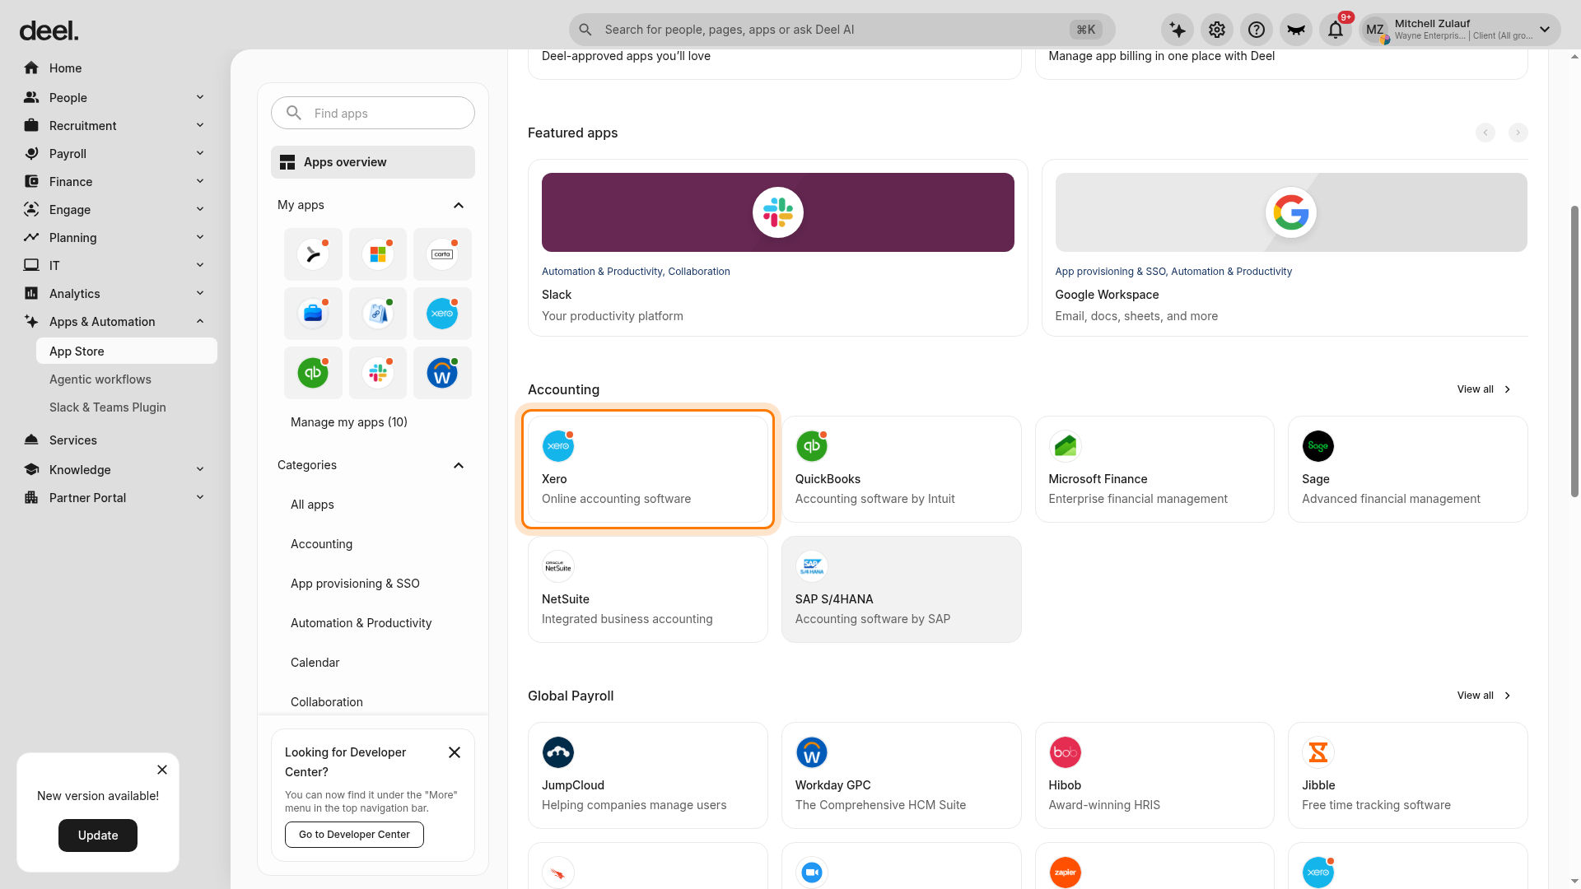Image resolution: width=1581 pixels, height=889 pixels.
Task: Toggle the hide-values eye icon in top bar
Action: [x=1296, y=30]
